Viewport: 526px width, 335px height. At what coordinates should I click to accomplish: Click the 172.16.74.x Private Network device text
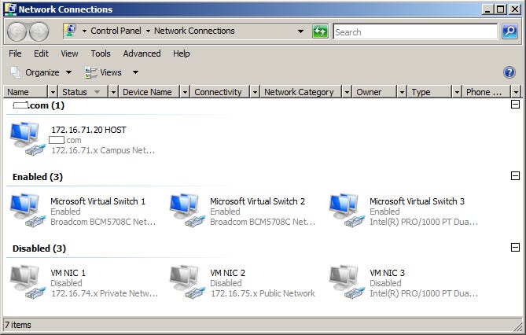click(105, 293)
